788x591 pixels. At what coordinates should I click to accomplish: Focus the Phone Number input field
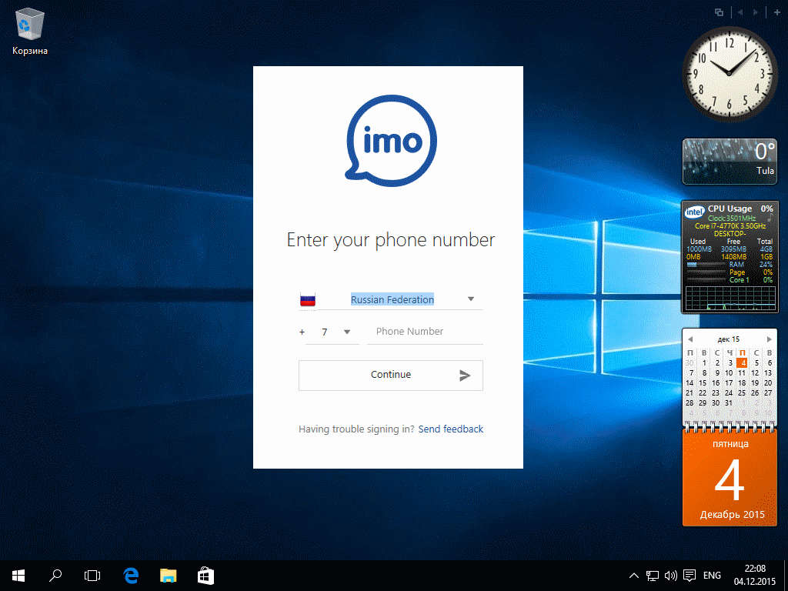[x=425, y=332]
